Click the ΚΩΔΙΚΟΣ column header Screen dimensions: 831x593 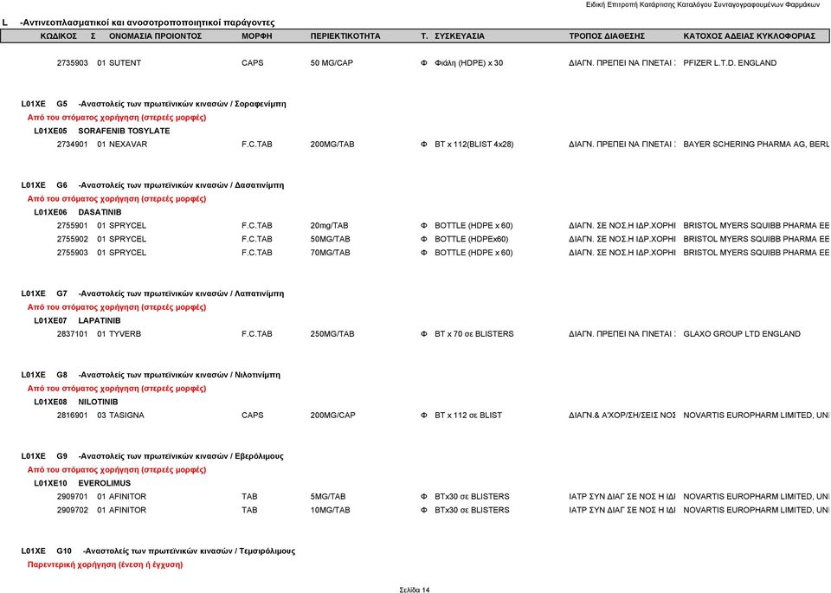[x=58, y=36]
